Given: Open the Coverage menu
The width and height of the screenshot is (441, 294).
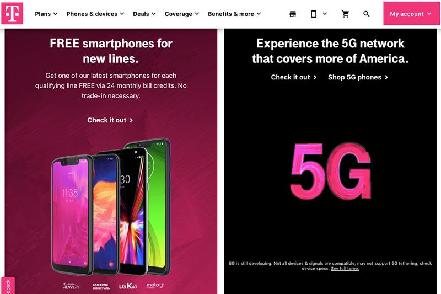Looking at the screenshot, I should tap(182, 14).
